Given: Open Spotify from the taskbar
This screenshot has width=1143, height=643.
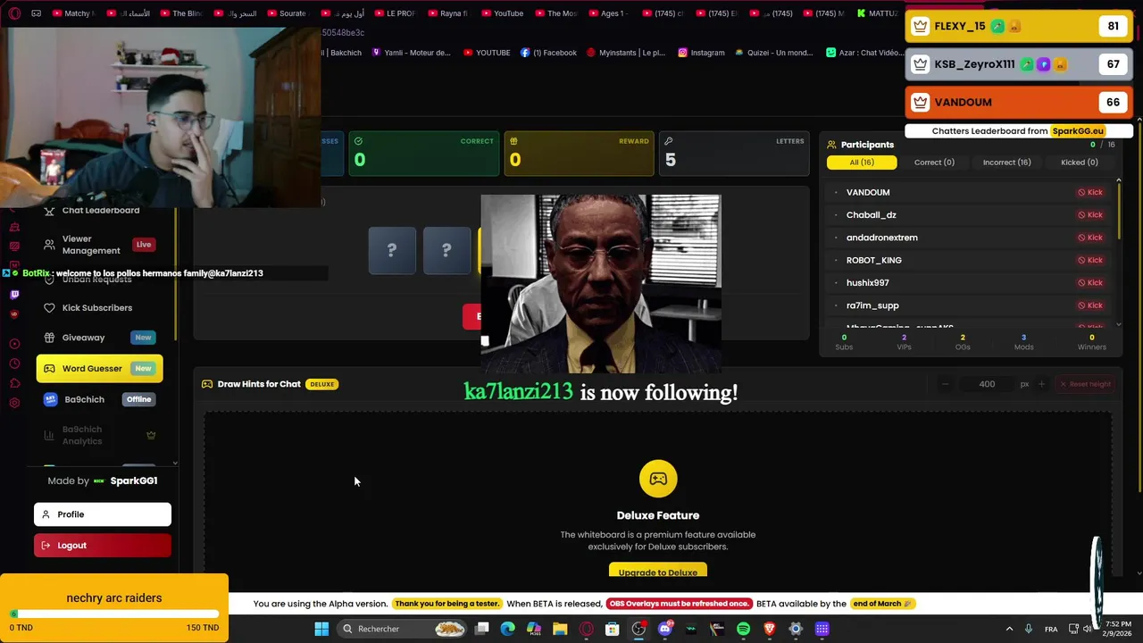Looking at the screenshot, I should [743, 629].
